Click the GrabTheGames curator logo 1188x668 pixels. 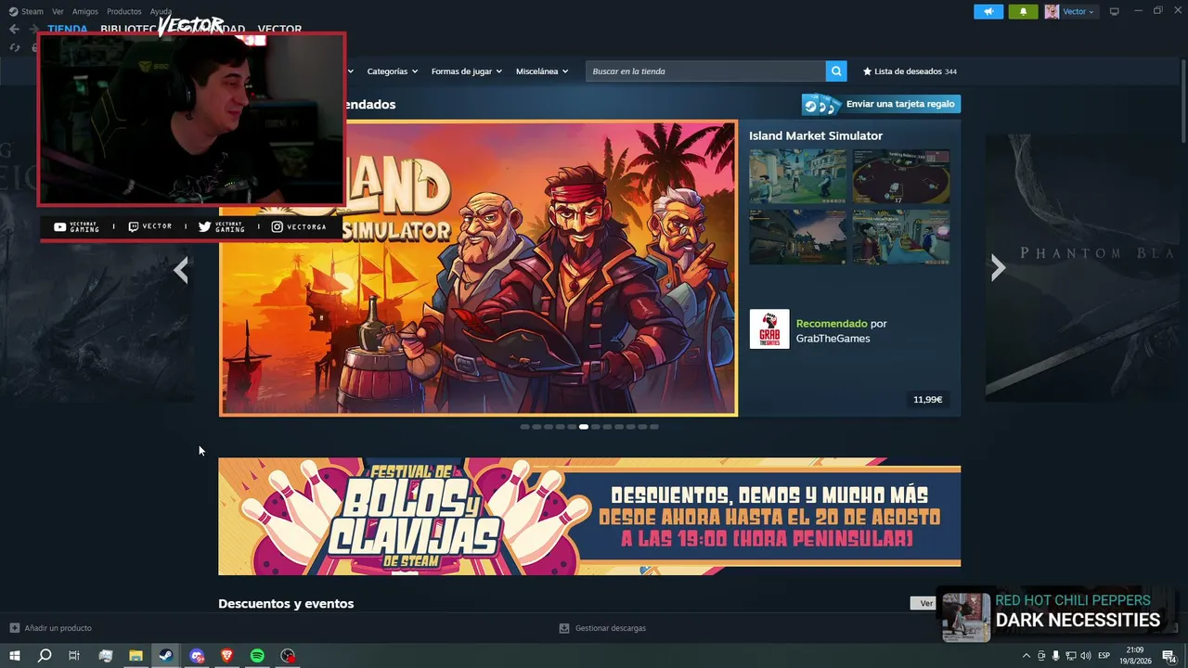point(769,328)
